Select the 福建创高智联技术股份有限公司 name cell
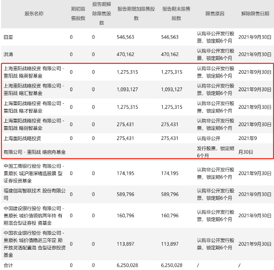274x270 pixels. (35, 194)
